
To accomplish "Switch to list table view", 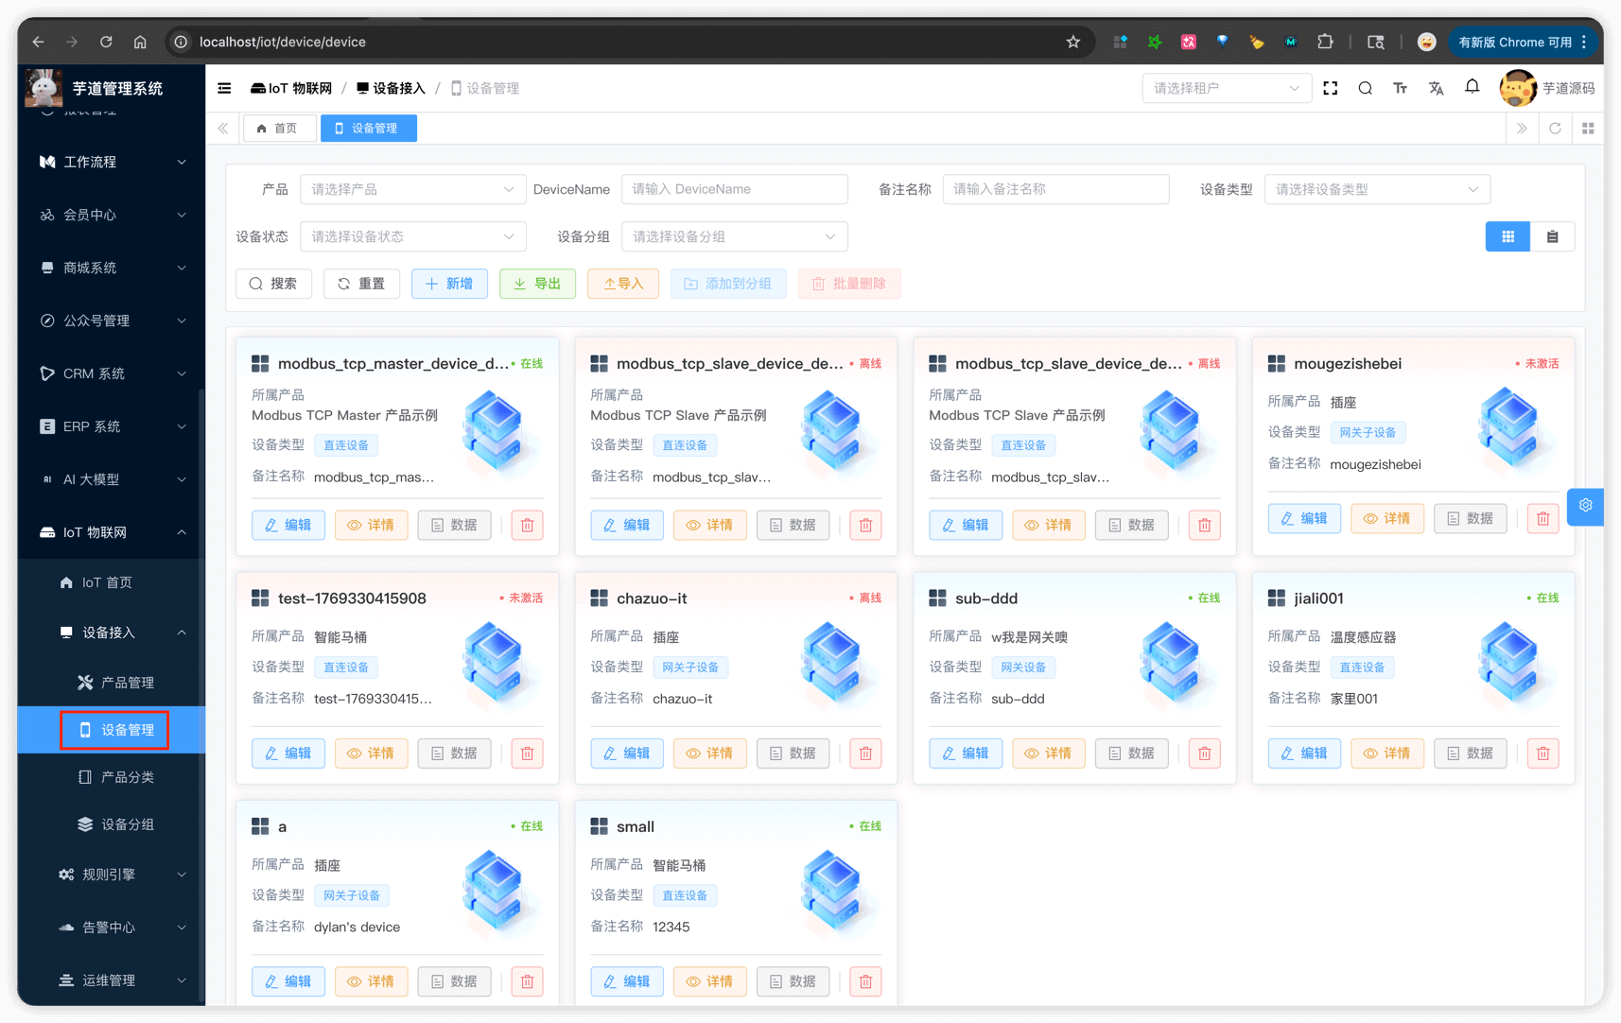I will click(1552, 236).
